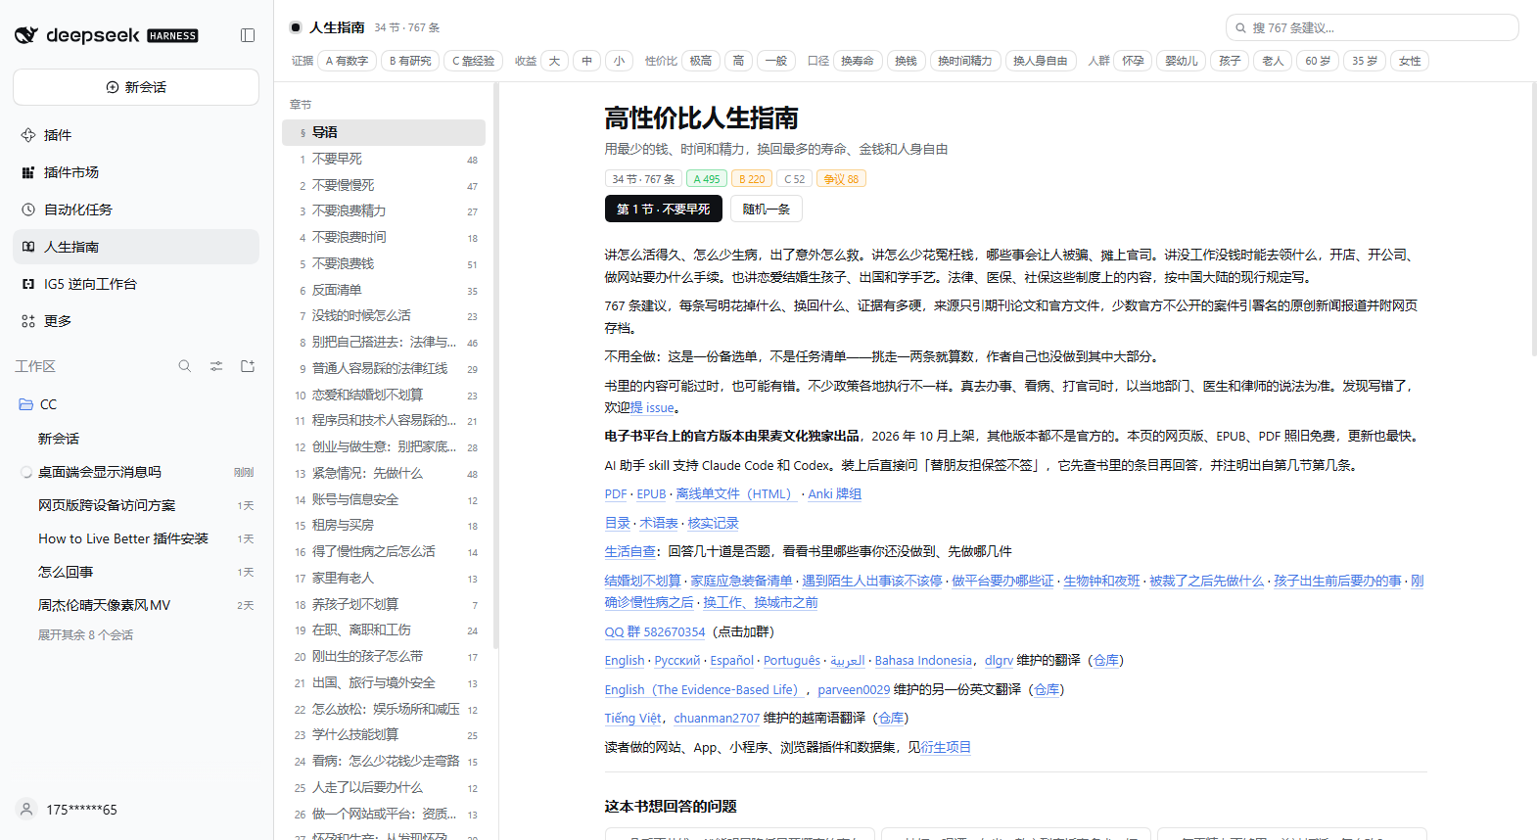
Task: Open chapter 6 反面清单
Action: (384, 290)
